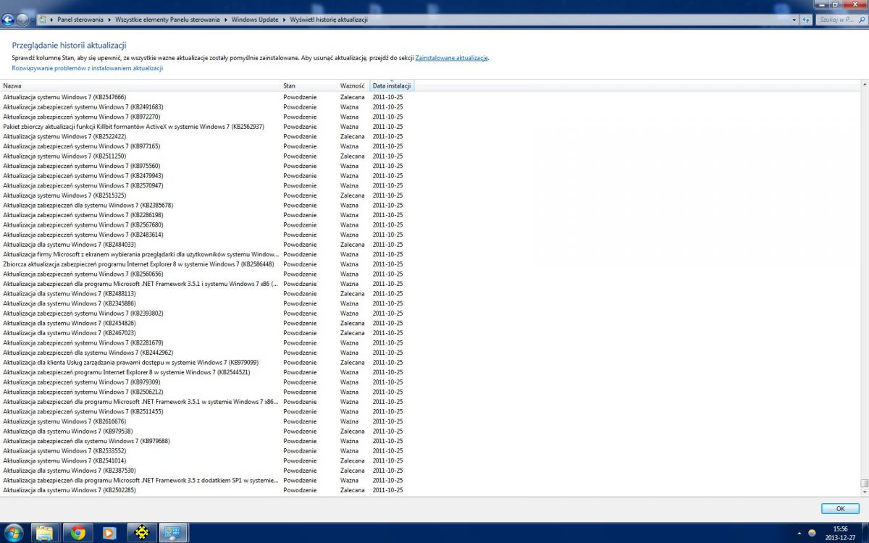This screenshot has height=543, width=869.
Task: Open the Windows Start menu orb
Action: [x=13, y=533]
